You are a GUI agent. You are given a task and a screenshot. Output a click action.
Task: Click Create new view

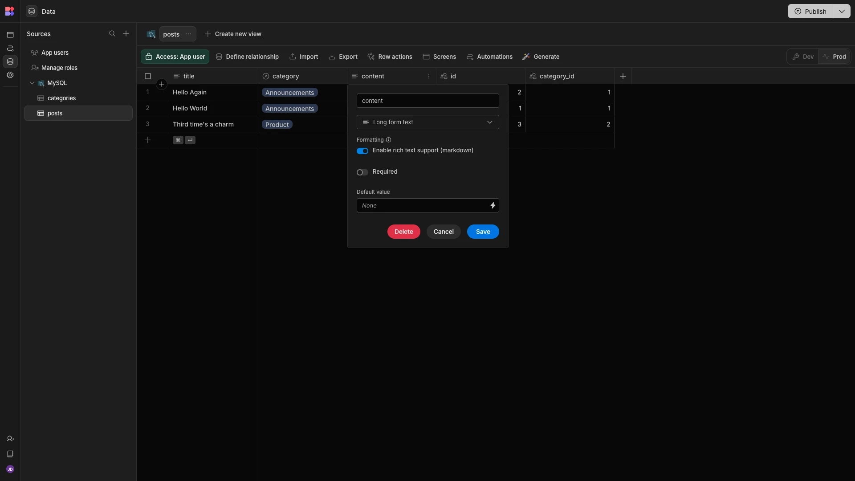tap(233, 34)
